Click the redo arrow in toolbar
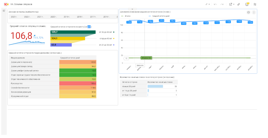 tap(222, 4)
